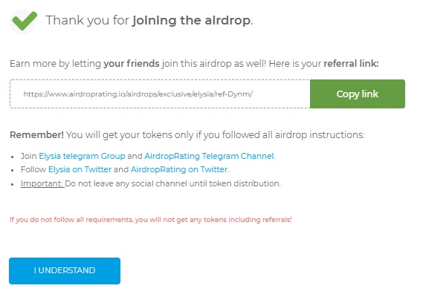Click the underlined Important: label
The height and width of the screenshot is (294, 426).
[42, 183]
